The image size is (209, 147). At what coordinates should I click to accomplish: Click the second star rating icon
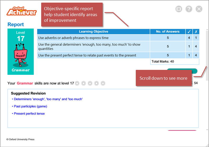84,83
